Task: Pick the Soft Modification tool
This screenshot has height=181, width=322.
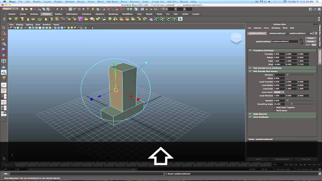Action: [4, 67]
